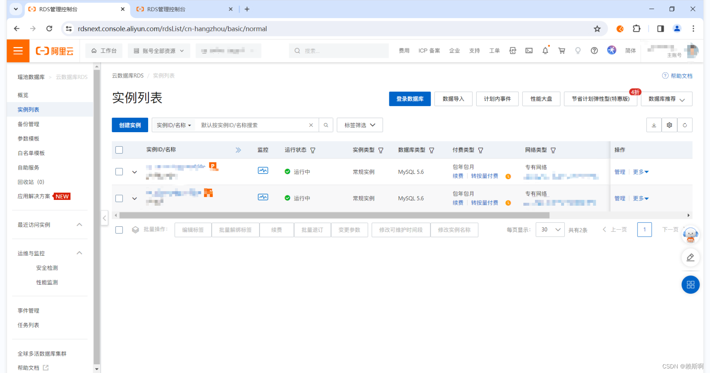Open table column settings gear
This screenshot has width=710, height=373.
[669, 125]
